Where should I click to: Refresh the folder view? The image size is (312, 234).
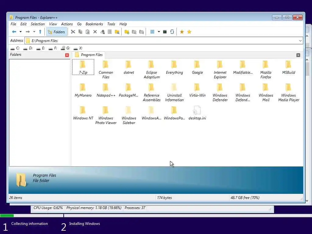click(x=172, y=32)
